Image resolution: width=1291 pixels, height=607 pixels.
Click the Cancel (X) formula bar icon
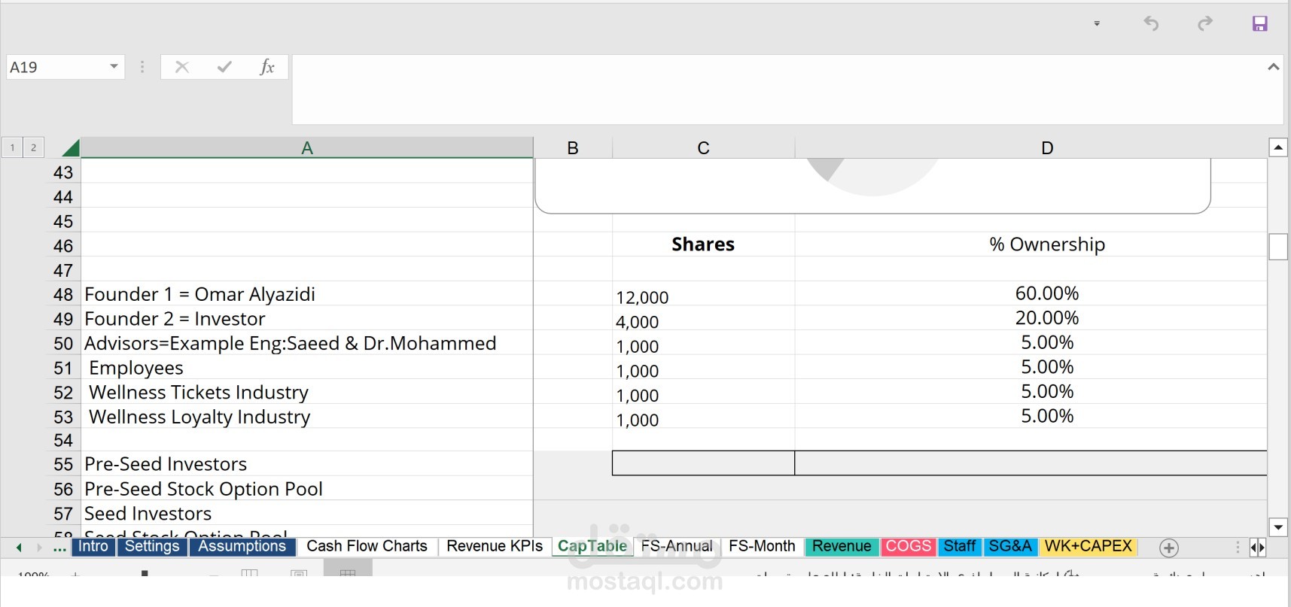(x=181, y=67)
